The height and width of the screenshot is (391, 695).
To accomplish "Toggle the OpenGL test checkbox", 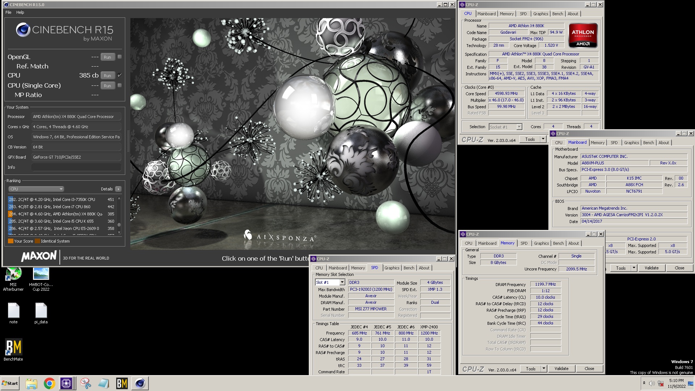I will click(119, 57).
